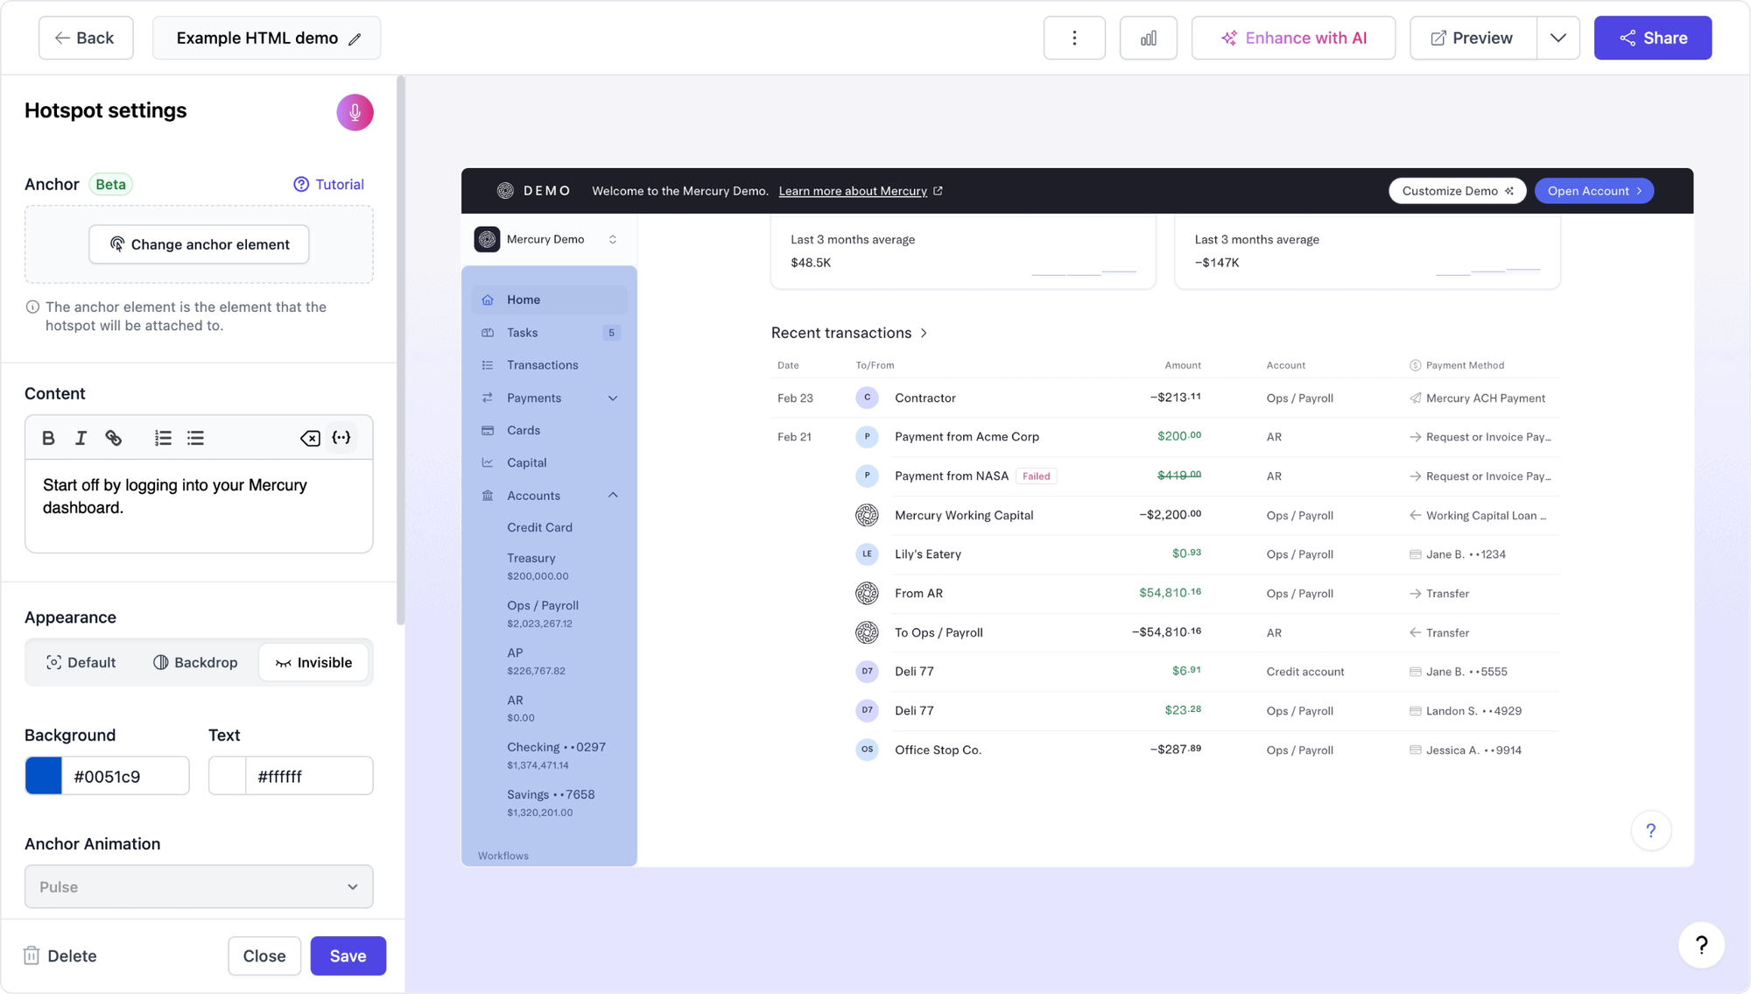Open the Anchor Animation Pulse dropdown
Viewport: 1751px width, 994px height.
tap(199, 886)
